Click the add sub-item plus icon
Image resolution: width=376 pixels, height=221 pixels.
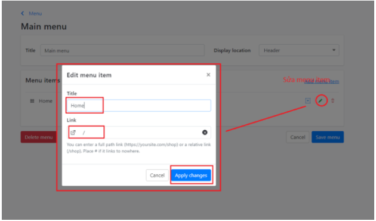308,101
